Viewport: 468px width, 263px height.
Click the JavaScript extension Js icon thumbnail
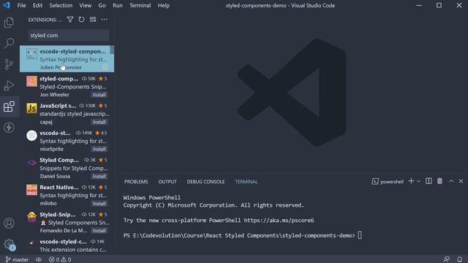click(31, 108)
